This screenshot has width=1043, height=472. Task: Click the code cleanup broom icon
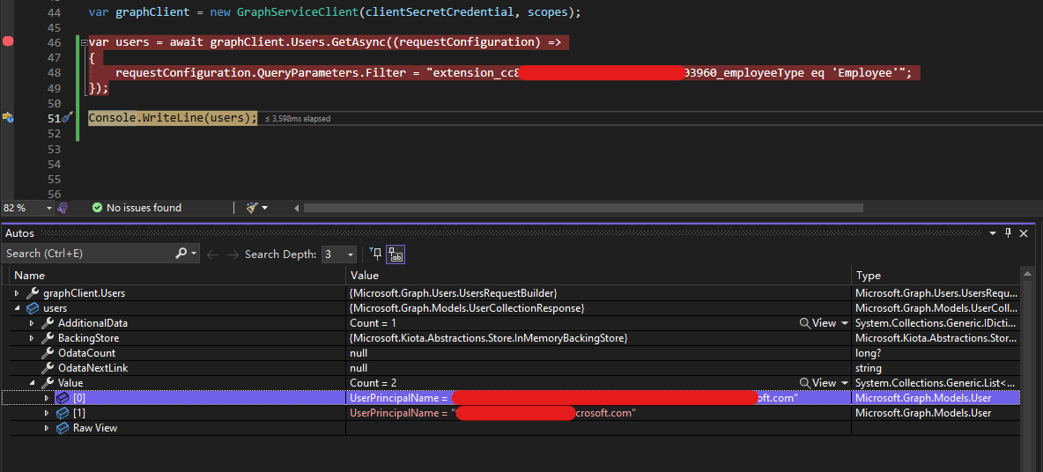click(x=251, y=208)
